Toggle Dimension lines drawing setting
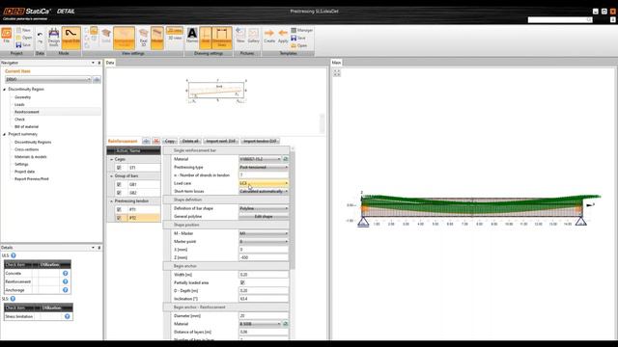This screenshot has width=618, height=347. 222,38
